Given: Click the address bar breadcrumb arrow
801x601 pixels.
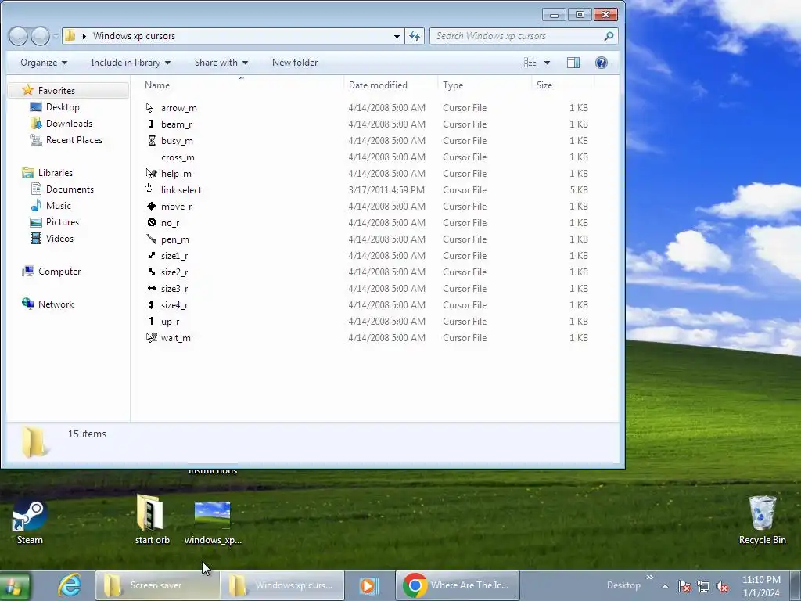Looking at the screenshot, I should (x=84, y=36).
